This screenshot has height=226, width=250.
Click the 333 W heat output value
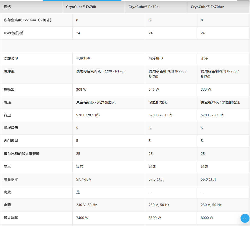(206, 89)
